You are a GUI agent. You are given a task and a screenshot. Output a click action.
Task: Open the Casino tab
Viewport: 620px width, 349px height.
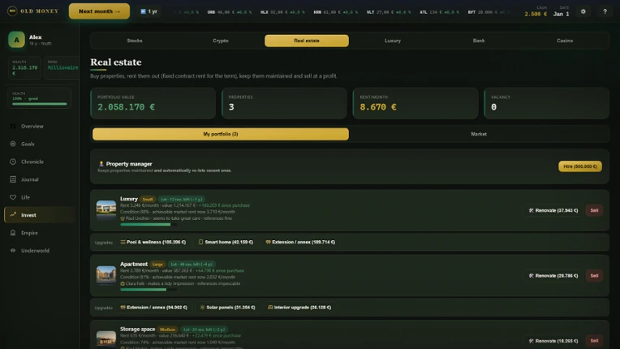(565, 41)
